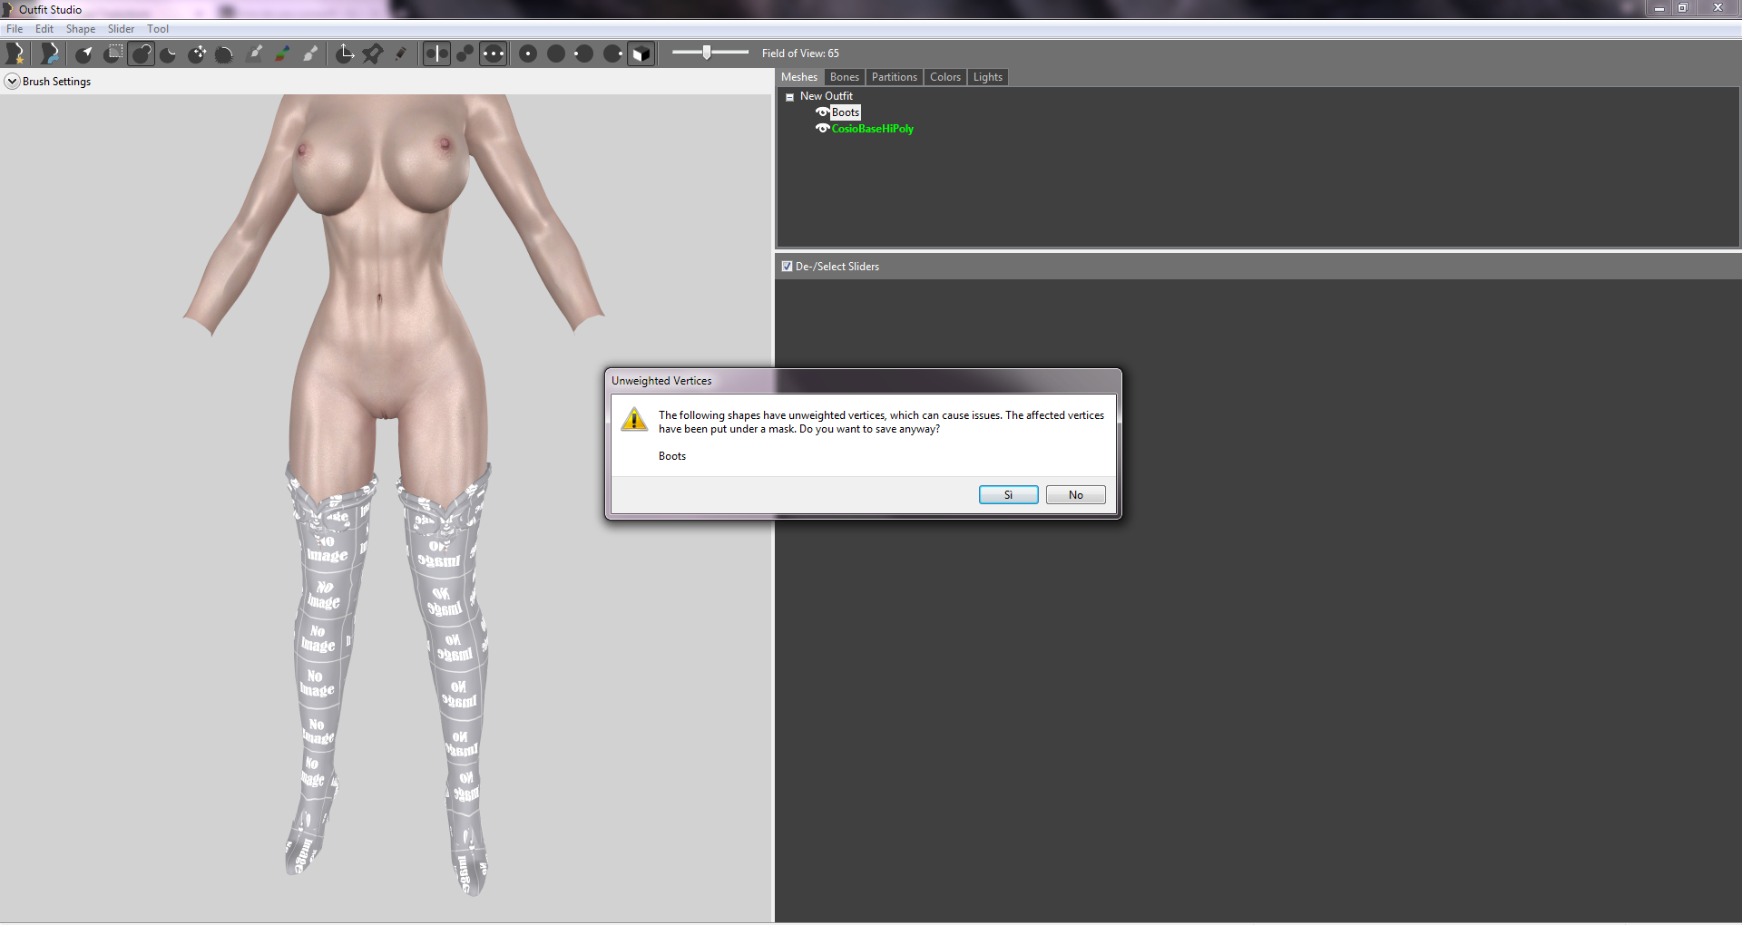
Task: Click Si to save anyway
Action: (1008, 495)
